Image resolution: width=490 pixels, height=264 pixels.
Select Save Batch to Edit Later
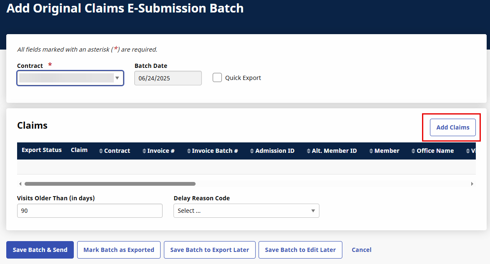(300, 250)
